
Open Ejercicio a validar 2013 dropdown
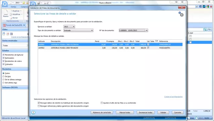pyautogui.click(x=69, y=27)
